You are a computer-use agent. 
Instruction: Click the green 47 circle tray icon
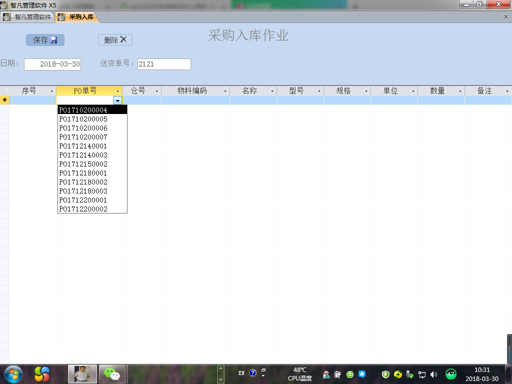(x=450, y=374)
